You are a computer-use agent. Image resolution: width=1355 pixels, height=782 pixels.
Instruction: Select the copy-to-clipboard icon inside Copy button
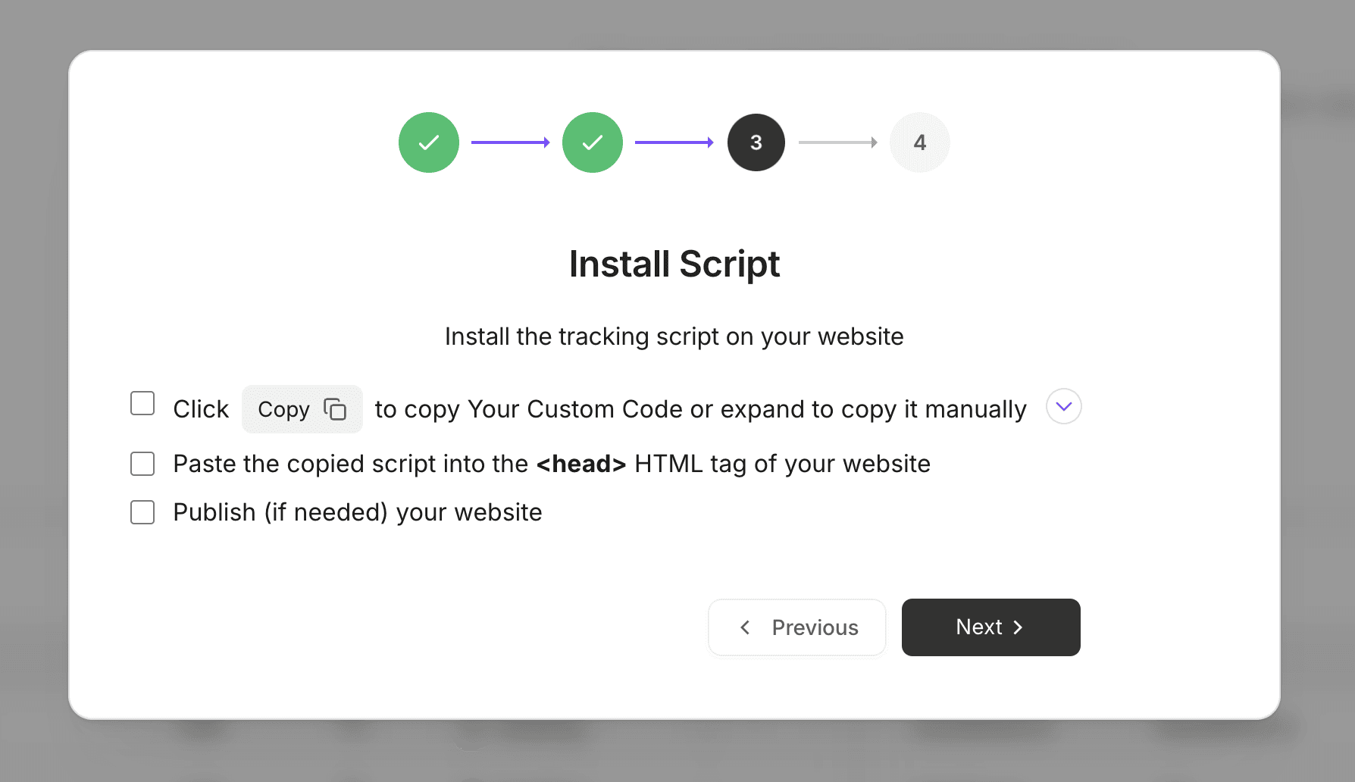[x=336, y=408]
